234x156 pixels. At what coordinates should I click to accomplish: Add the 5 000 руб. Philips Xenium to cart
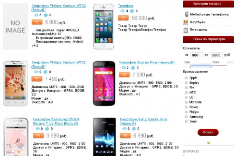point(37,22)
